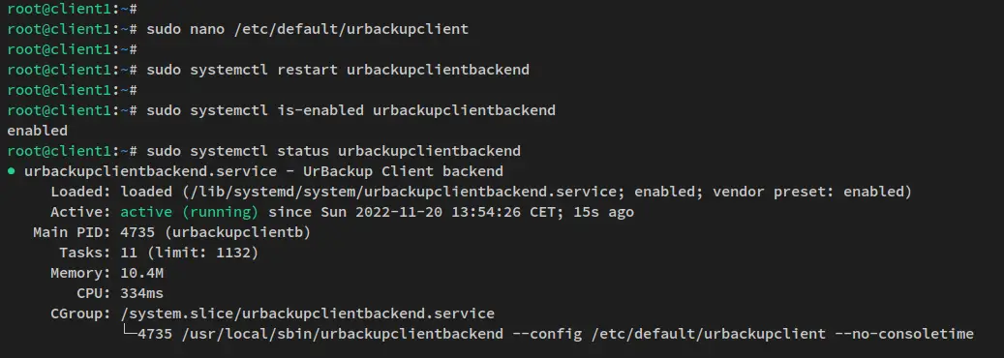
Task: Click the 'systemctl status urbackupclientbackend' command
Action: (x=334, y=151)
